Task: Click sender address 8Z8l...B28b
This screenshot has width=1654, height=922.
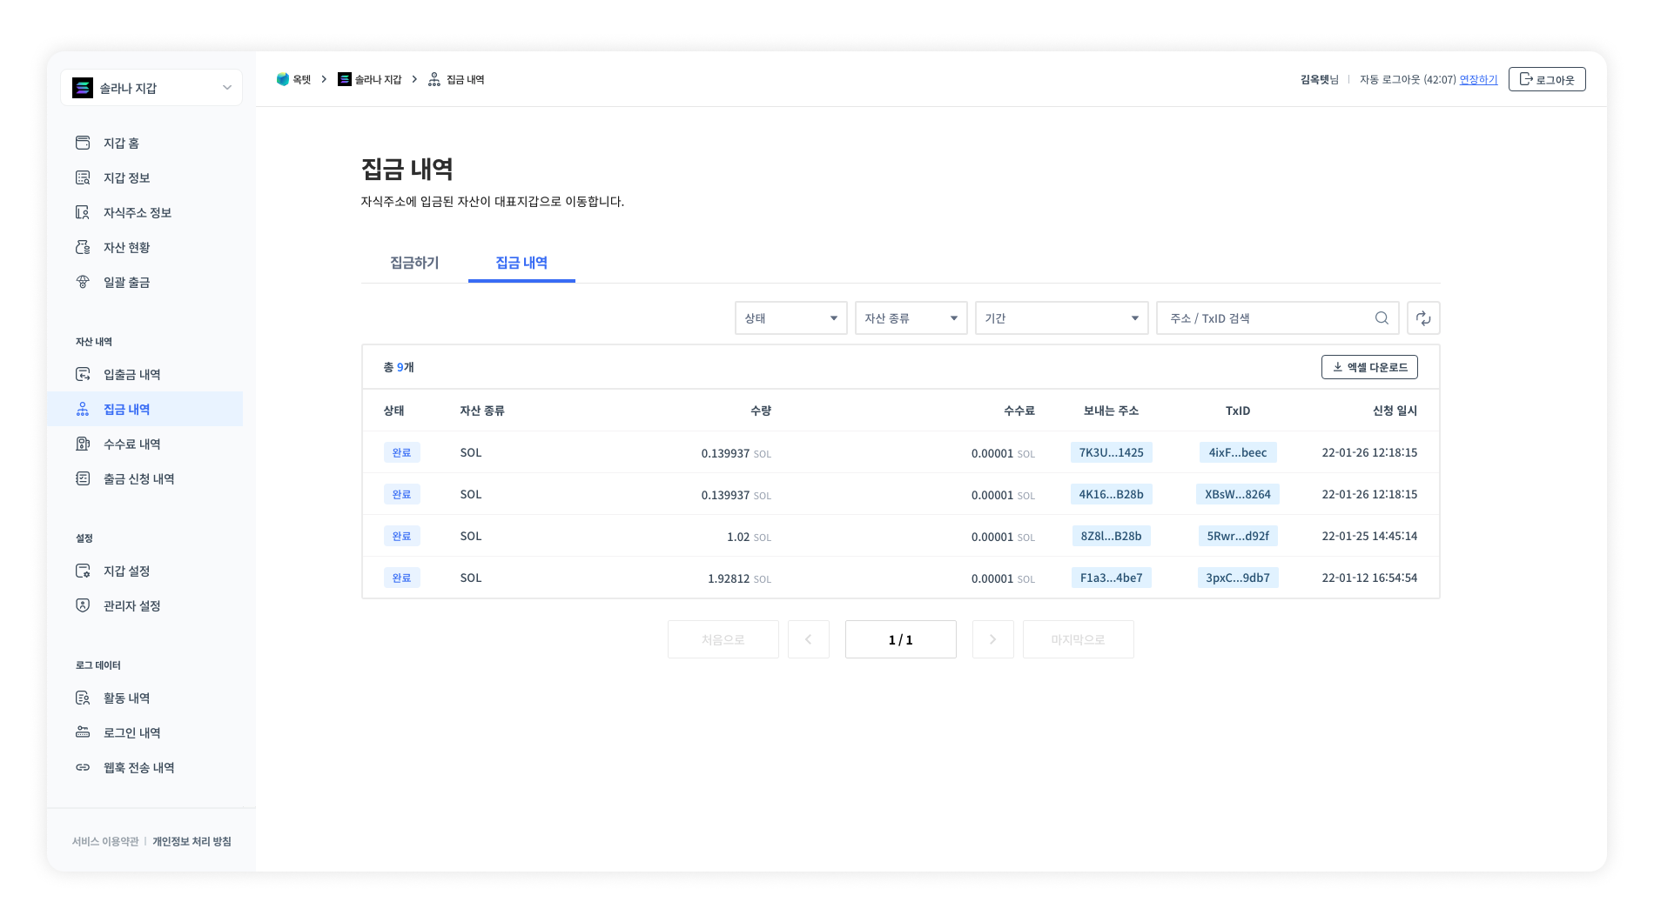Action: pos(1112,536)
